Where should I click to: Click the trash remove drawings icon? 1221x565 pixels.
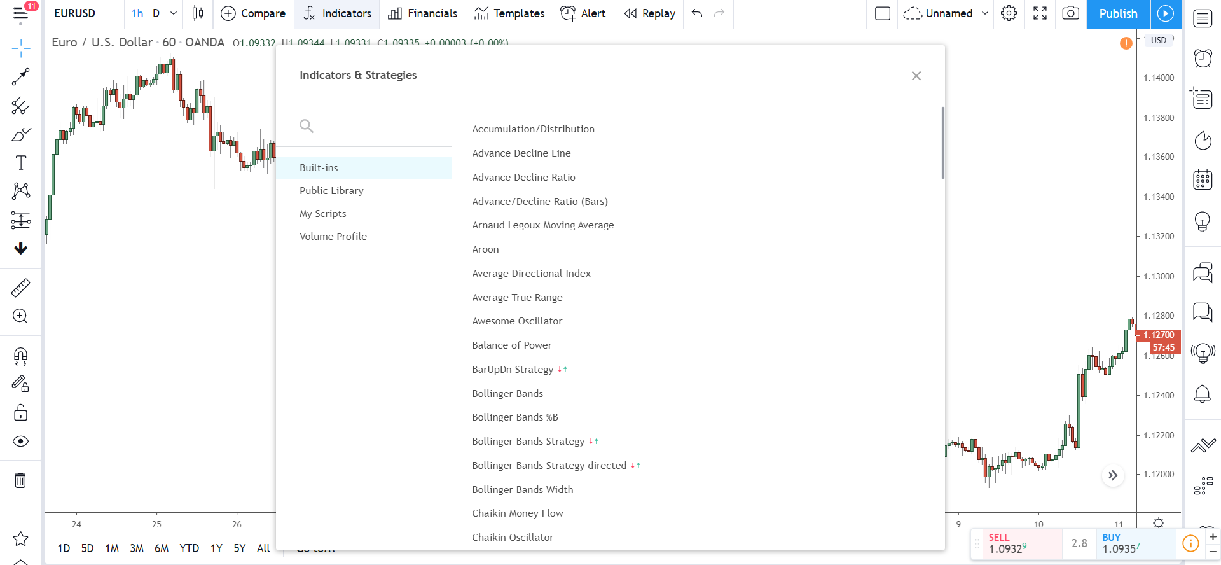(20, 480)
